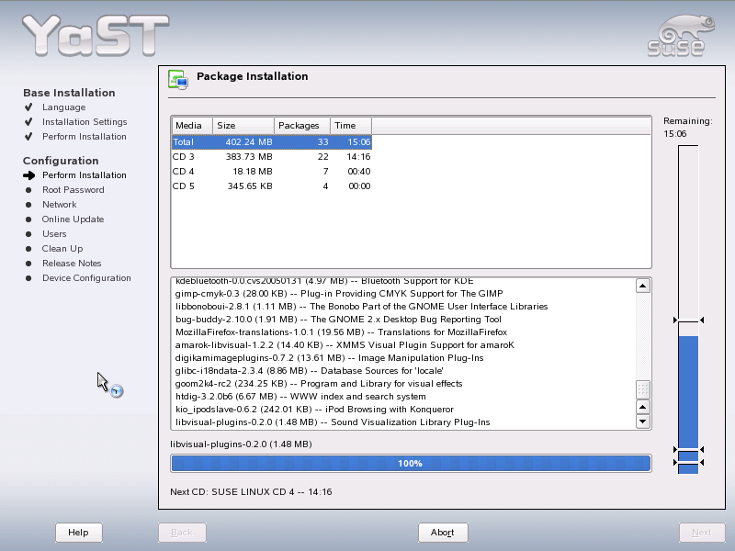
Task: Select libvisual-plugins-0.2.0 entry with Sound Visualization description
Action: pos(333,422)
